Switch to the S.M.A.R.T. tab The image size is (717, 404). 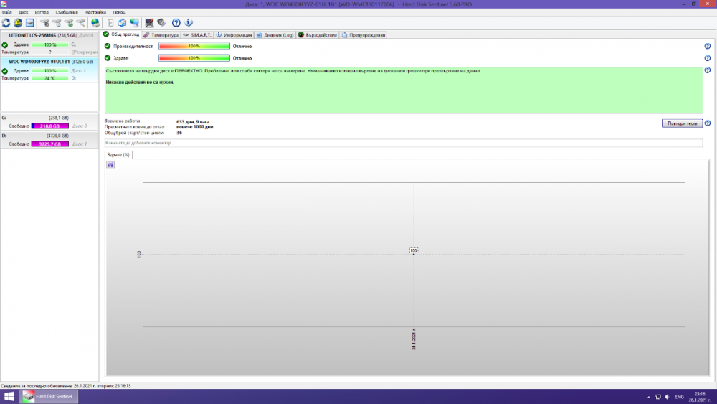[x=197, y=34]
